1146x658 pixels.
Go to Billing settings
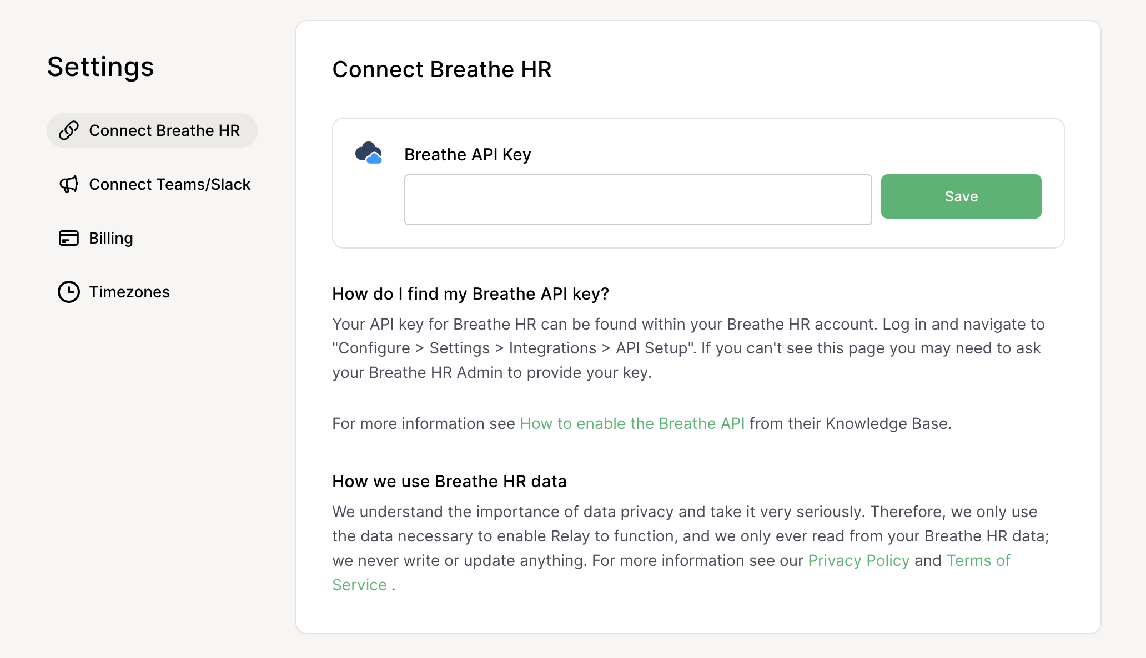[x=110, y=238]
